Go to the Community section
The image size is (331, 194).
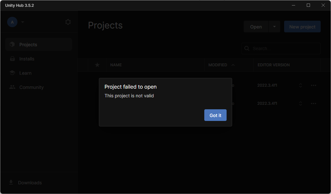(x=31, y=87)
